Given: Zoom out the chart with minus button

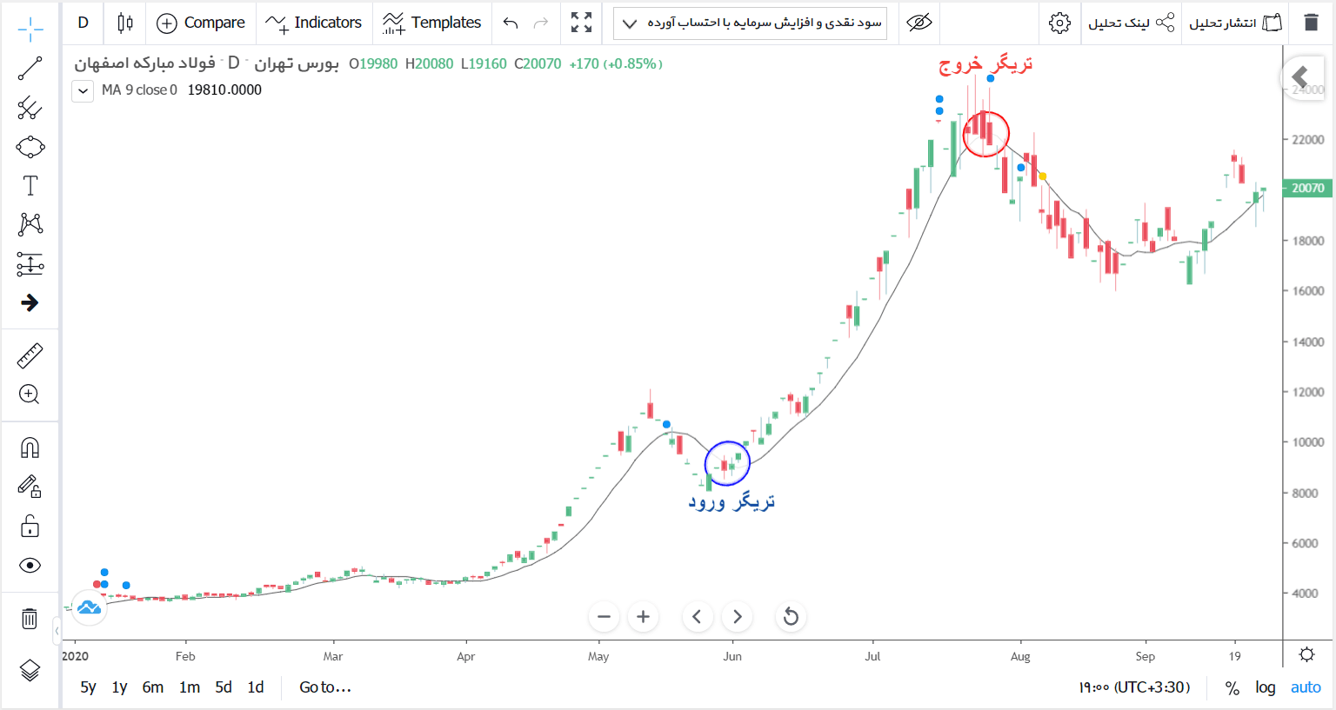Looking at the screenshot, I should tap(604, 617).
